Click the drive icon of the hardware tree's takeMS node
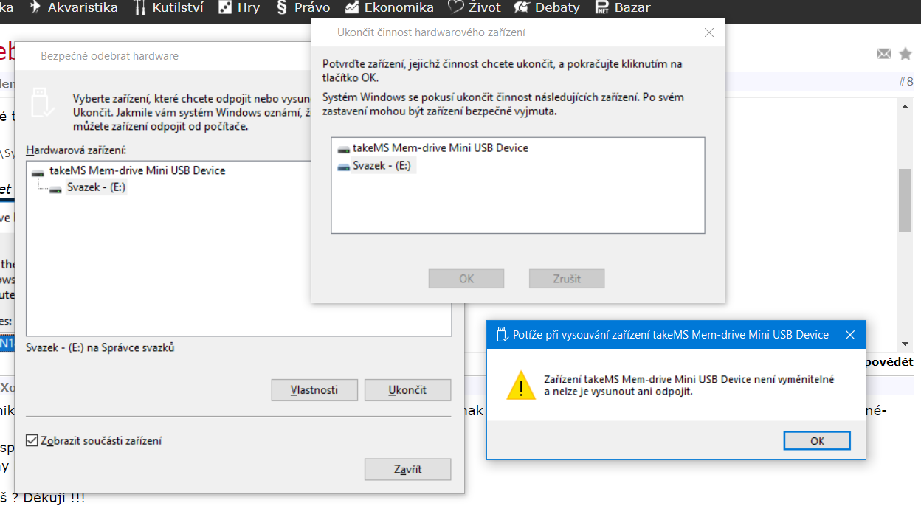The height and width of the screenshot is (531, 921). 38,172
